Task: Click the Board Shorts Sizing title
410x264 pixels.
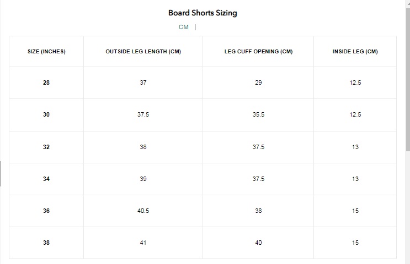Action: click(x=203, y=13)
